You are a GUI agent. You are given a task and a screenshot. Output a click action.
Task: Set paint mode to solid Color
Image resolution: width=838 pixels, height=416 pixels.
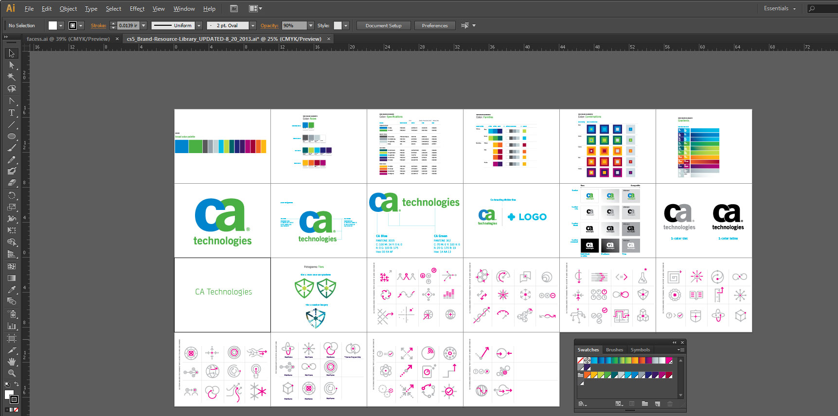coord(7,410)
